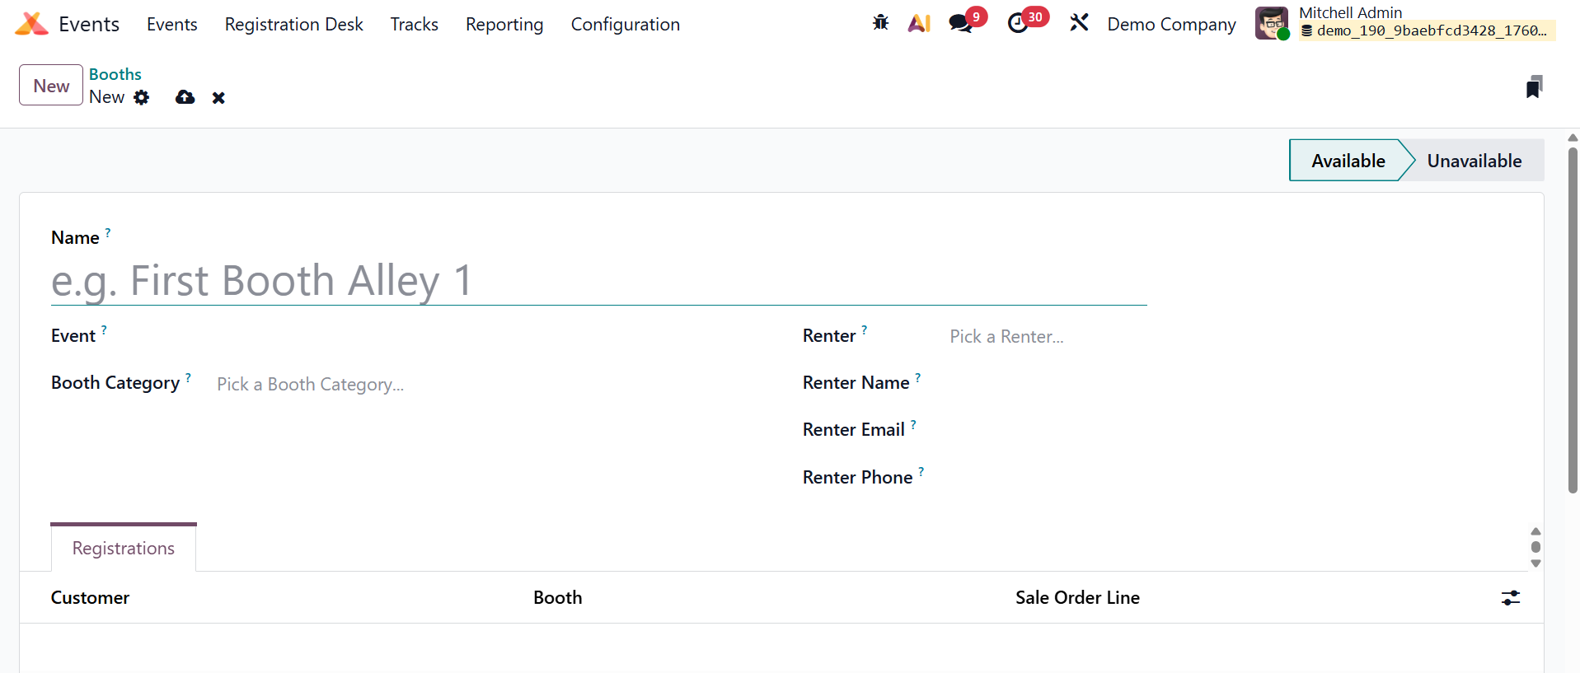Go back to Booths breadcrumb link
Screen dimensions: 1580x673
pyautogui.click(x=115, y=74)
